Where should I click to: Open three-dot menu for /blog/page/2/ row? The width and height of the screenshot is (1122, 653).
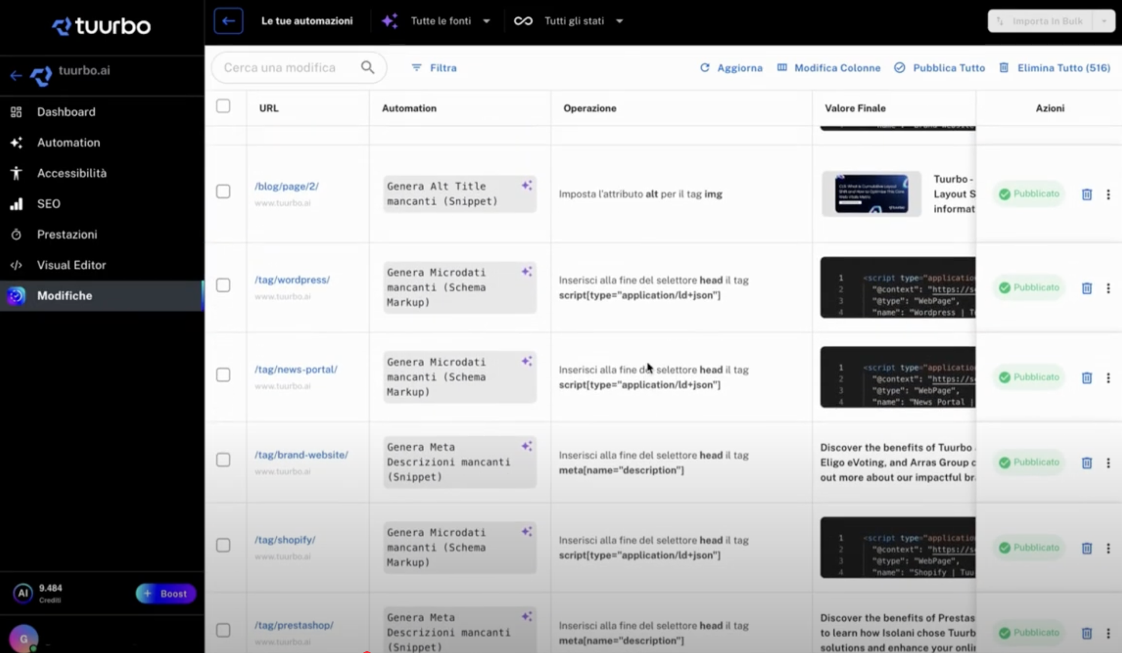click(x=1108, y=195)
